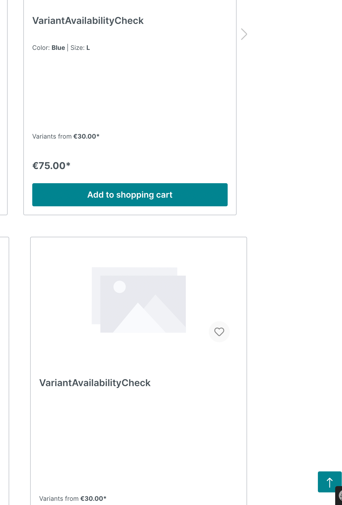Click 'Variants from €30.00' above €75.00 price
The height and width of the screenshot is (505, 342).
coord(66,136)
